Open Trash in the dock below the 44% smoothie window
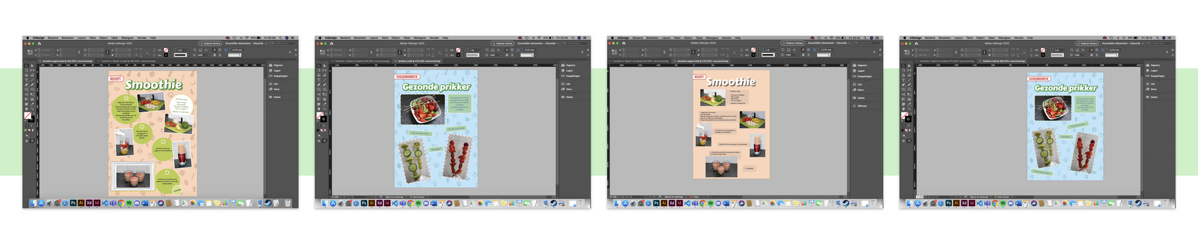The image size is (1198, 244). pyautogui.click(x=288, y=203)
